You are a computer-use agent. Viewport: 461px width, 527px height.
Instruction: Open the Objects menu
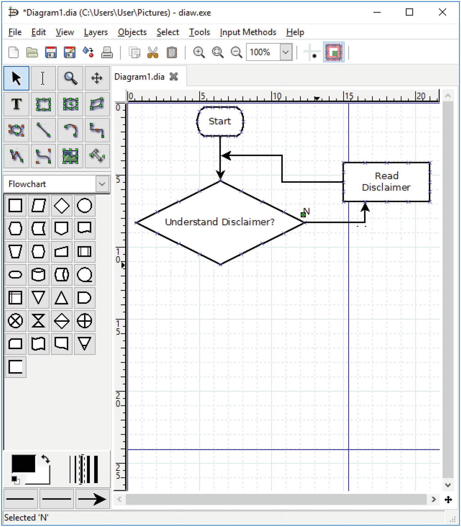[x=132, y=32]
